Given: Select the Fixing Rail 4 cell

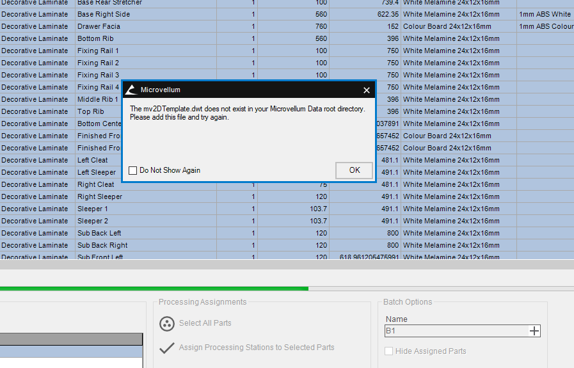Looking at the screenshot, I should [98, 87].
